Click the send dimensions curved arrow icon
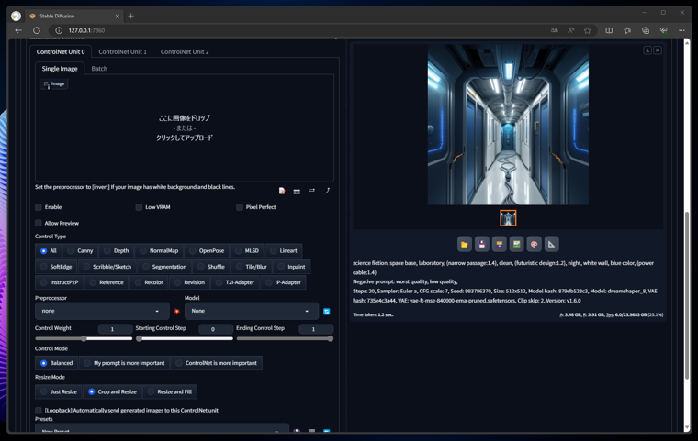The height and width of the screenshot is (441, 698). 326,191
